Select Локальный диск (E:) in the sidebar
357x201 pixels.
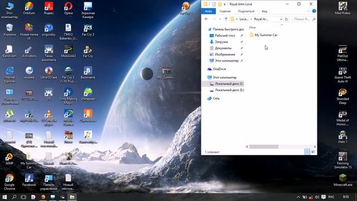(227, 90)
